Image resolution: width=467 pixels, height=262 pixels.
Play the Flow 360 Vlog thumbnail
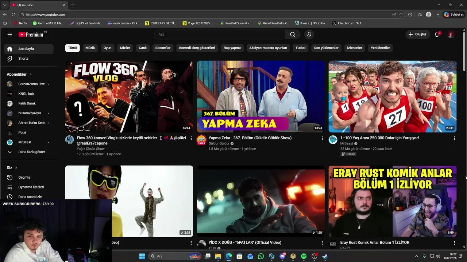coord(129,96)
